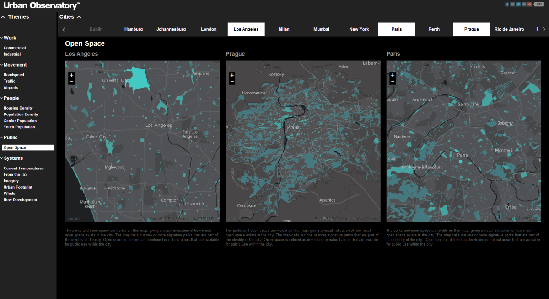The height and width of the screenshot is (299, 549).
Task: Share the page on Twitter
Action: coord(518,4)
